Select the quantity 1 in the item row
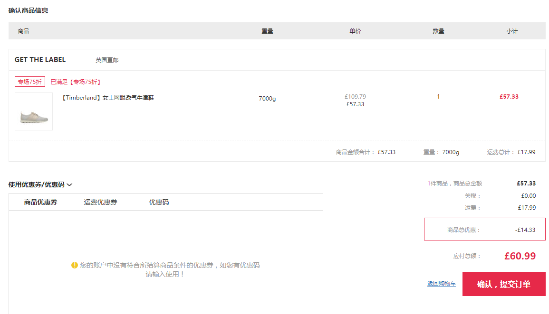This screenshot has width=549, height=314. (x=438, y=97)
